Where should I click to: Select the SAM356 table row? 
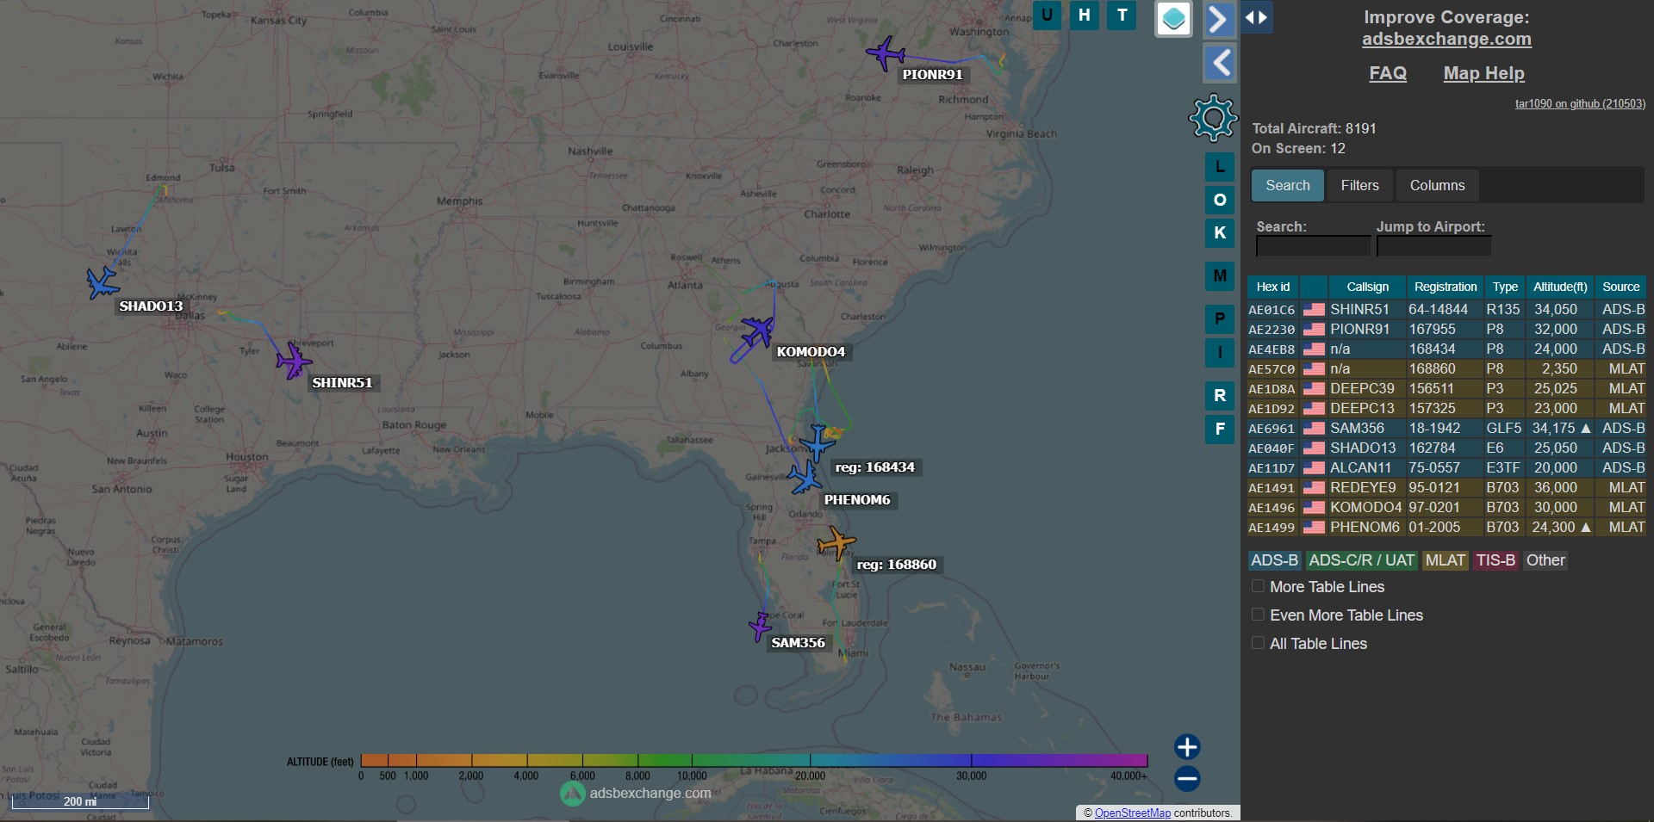tap(1446, 428)
